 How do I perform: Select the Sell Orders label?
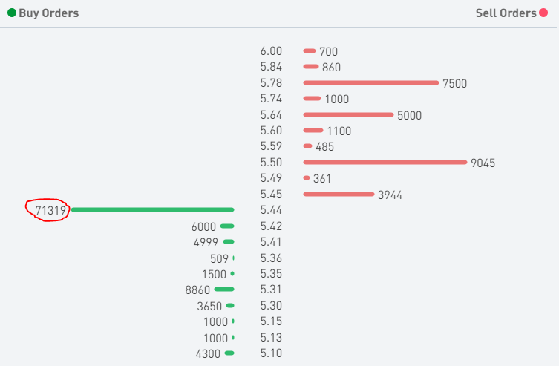(x=506, y=13)
